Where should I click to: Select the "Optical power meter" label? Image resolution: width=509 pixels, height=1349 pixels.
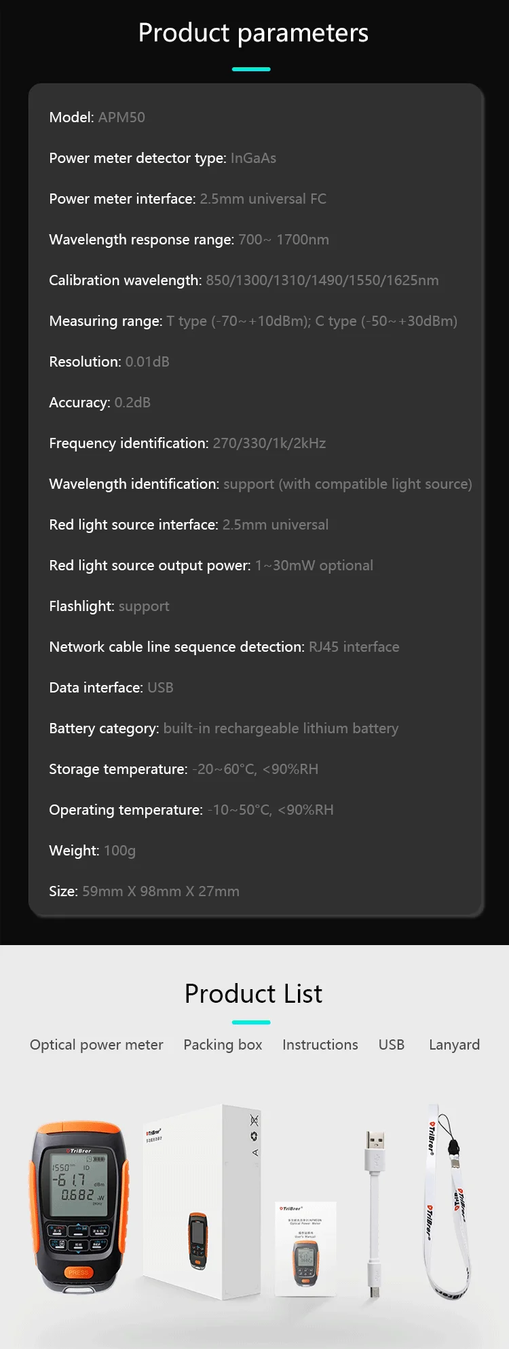[96, 1045]
